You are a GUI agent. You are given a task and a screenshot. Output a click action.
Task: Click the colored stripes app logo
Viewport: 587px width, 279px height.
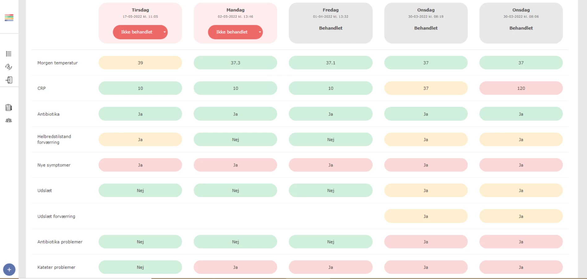tap(9, 18)
